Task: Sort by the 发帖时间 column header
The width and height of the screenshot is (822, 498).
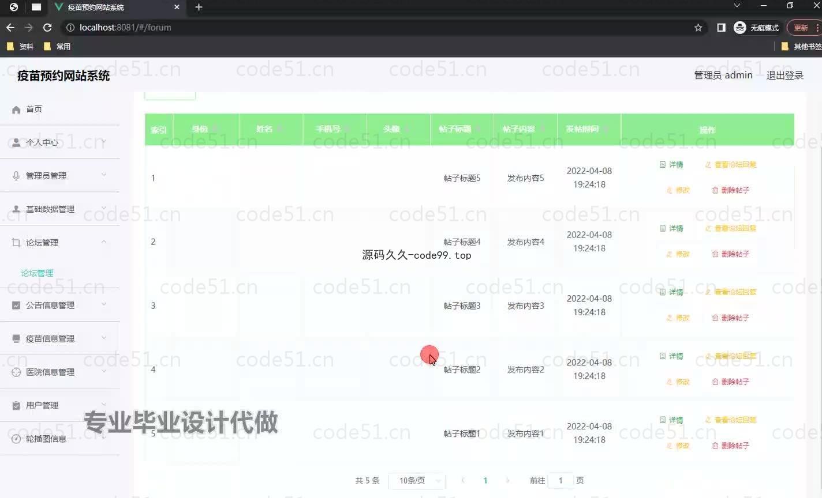Action: [x=589, y=129]
